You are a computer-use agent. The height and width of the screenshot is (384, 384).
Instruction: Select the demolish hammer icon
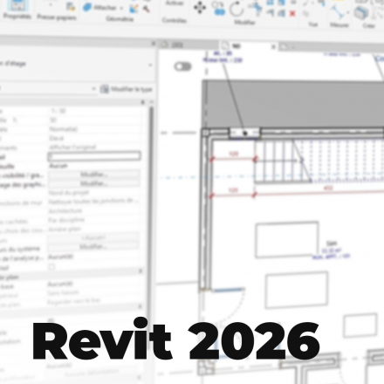coord(147,9)
